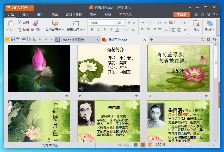Screen dimensions: 224x152
Task: Decrease font size with smaller A
Action: (134, 23)
